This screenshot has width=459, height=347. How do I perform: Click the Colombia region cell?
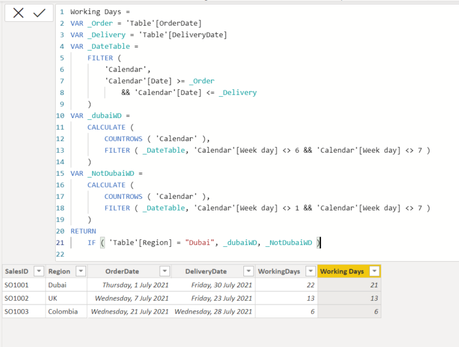tap(67, 311)
